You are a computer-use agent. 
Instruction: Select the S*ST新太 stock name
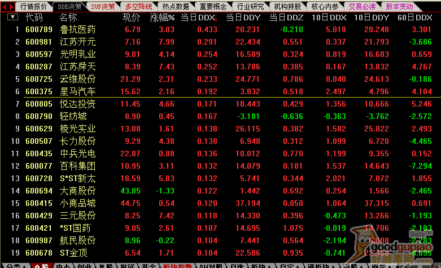(x=77, y=178)
